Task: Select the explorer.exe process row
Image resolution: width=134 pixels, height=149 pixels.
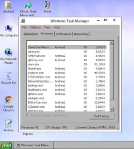Action: point(67,73)
